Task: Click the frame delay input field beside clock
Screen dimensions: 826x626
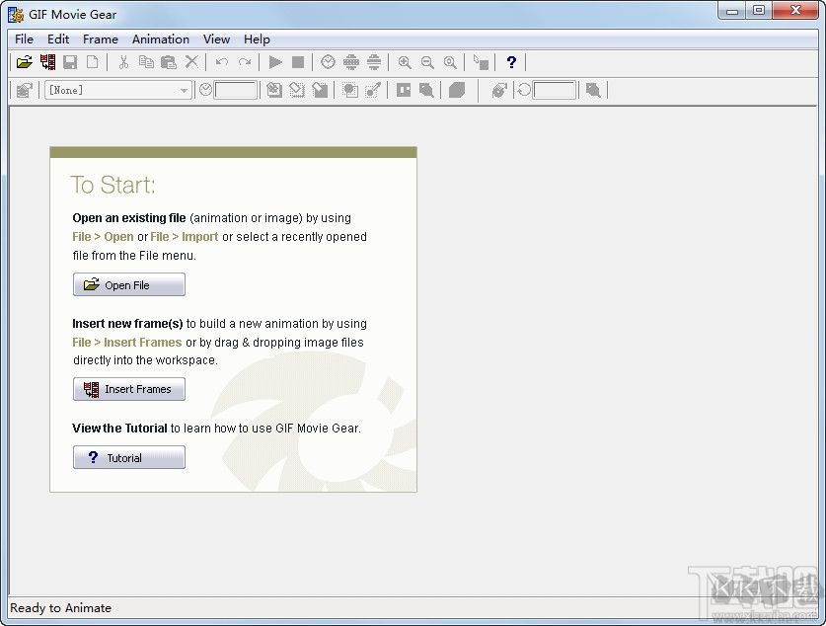Action: point(236,90)
